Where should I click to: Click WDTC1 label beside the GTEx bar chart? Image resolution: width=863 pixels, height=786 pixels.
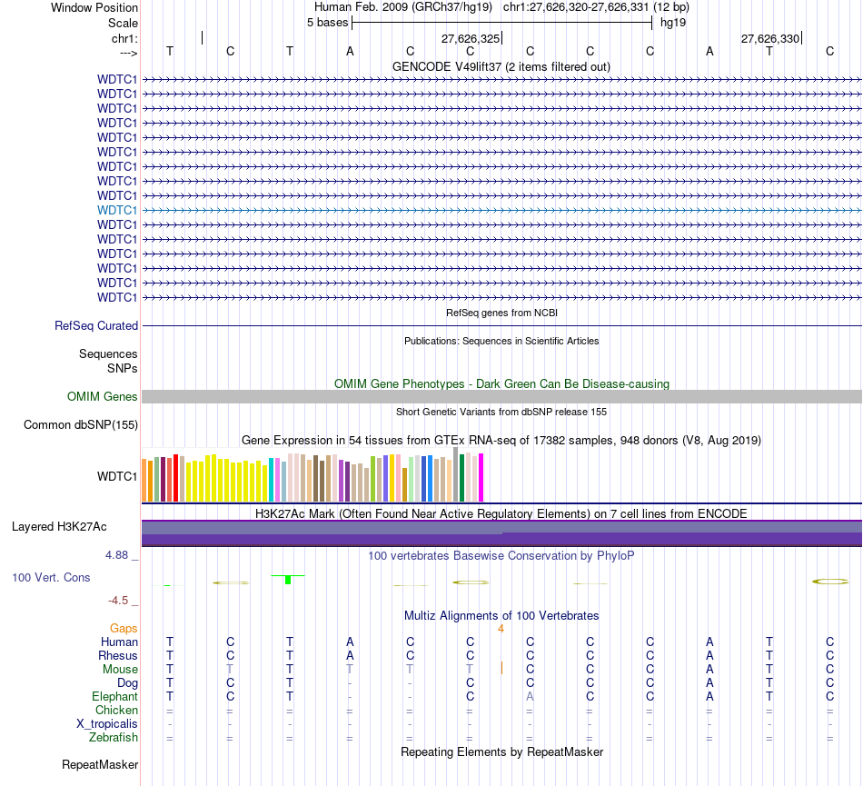[x=116, y=477]
